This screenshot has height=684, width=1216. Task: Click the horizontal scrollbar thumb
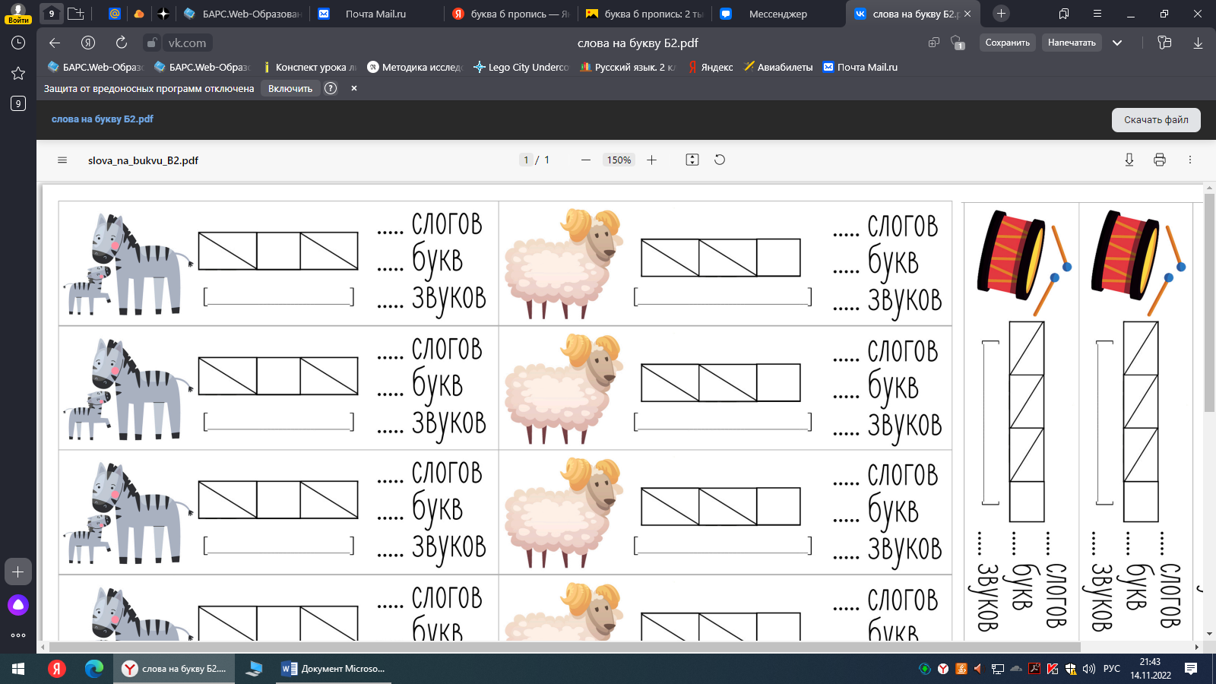(x=565, y=648)
